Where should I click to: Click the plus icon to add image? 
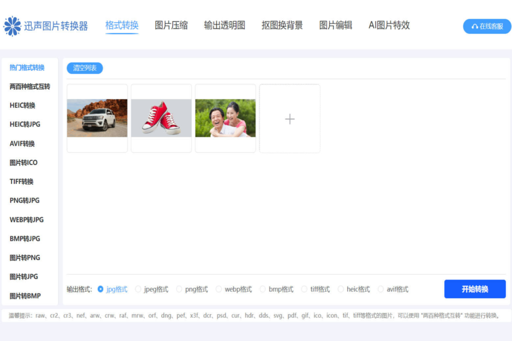[x=290, y=119]
